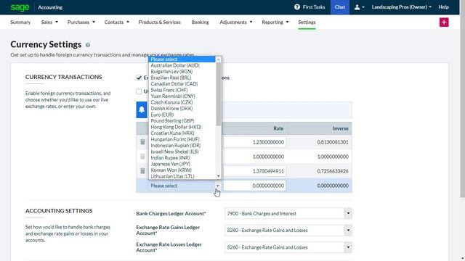Click the page vertical scrollbar thumb
The width and height of the screenshot is (465, 261).
(463, 99)
